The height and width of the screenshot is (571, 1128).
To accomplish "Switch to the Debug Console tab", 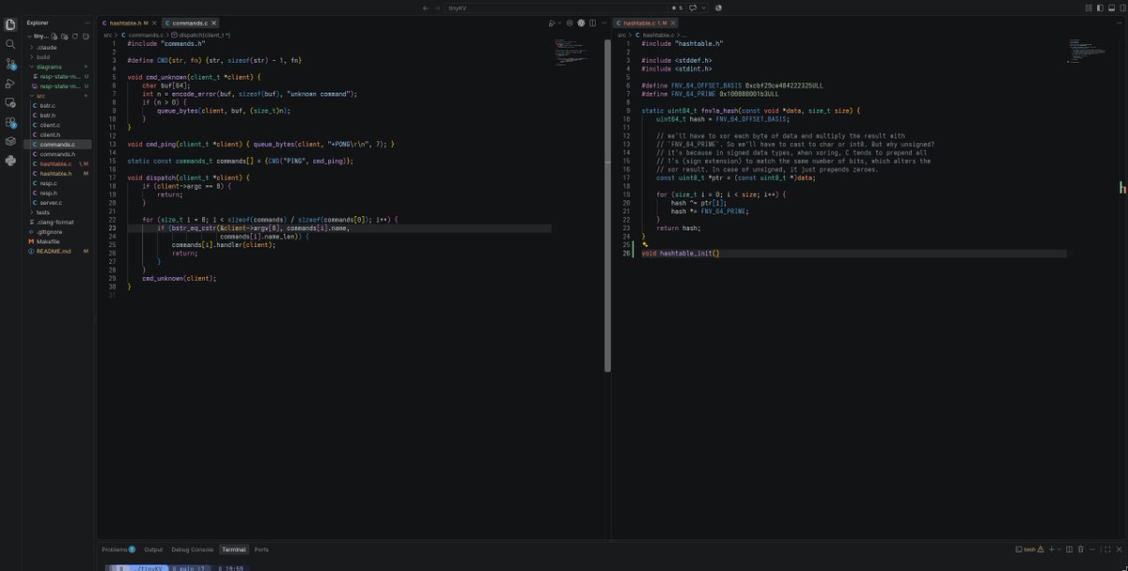I will (x=192, y=549).
